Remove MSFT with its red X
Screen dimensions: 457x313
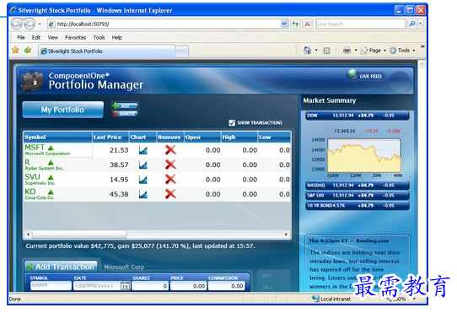170,150
